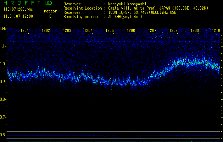Click the 1205 time marker
223x142 pixels.
[x=110, y=31]
